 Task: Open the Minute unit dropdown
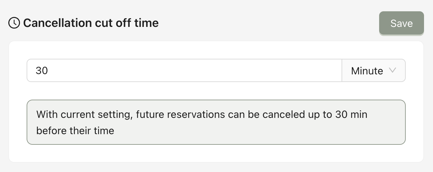point(373,70)
